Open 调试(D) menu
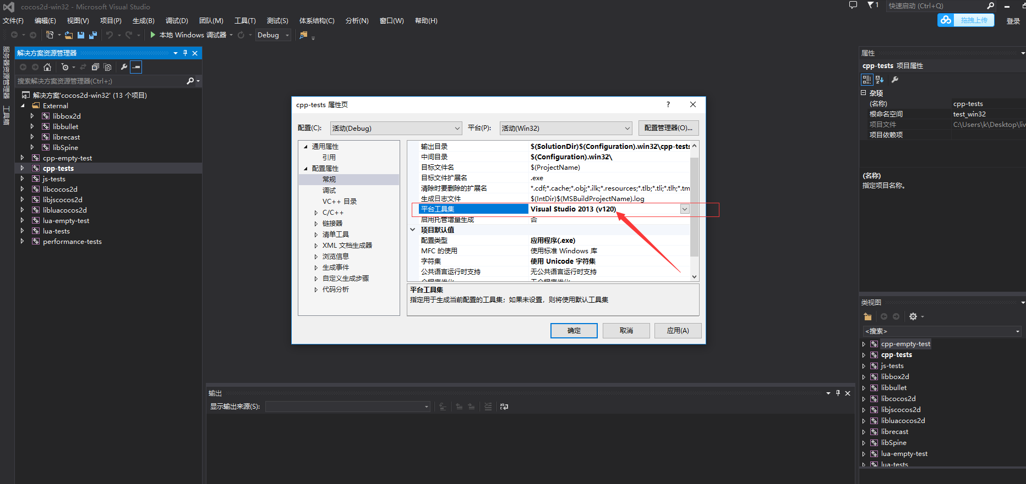 177,21
